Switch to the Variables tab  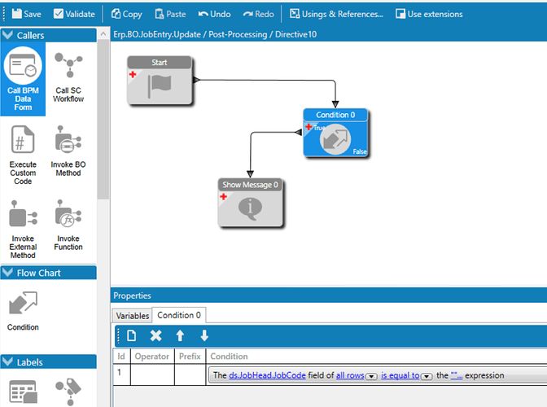pos(133,316)
